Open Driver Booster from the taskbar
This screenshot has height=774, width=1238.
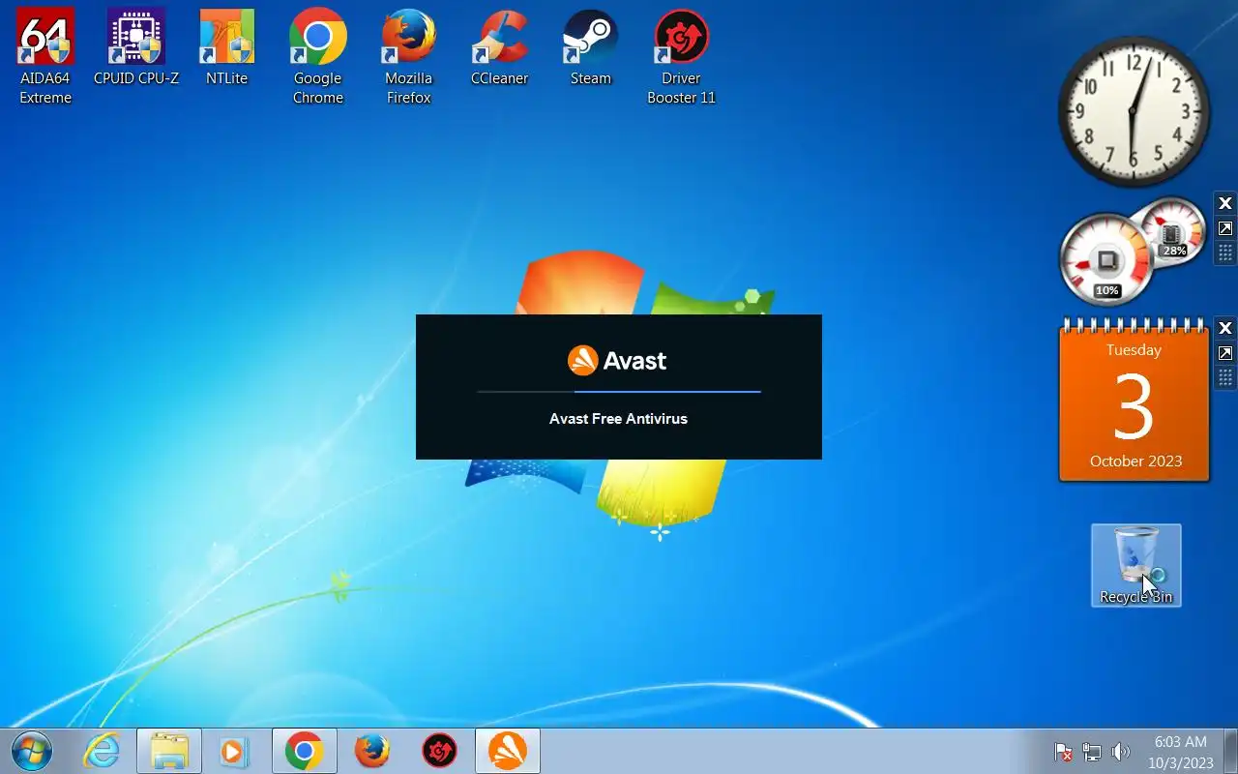440,751
